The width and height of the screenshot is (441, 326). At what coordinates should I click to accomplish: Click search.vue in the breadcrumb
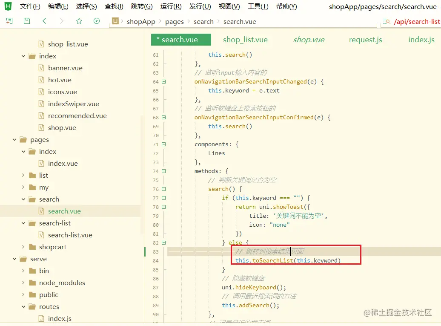(x=240, y=22)
